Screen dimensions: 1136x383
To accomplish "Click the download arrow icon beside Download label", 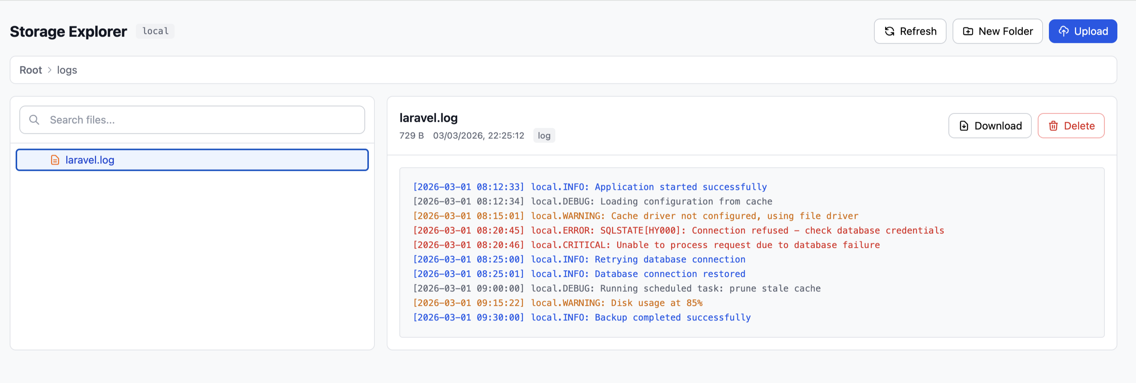I will (x=963, y=126).
